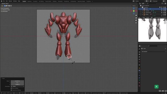The image size is (167, 94).
Task: Select the Cube object in outliner
Action: (147, 9)
